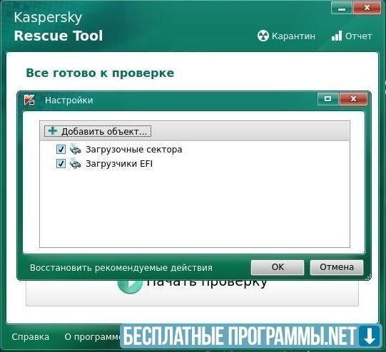The width and height of the screenshot is (386, 352).
Task: Confirm settings with the OK button
Action: (278, 267)
